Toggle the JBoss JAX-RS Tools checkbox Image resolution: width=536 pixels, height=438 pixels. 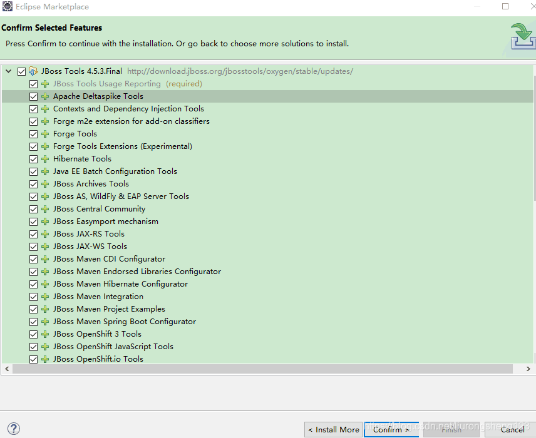click(x=34, y=235)
